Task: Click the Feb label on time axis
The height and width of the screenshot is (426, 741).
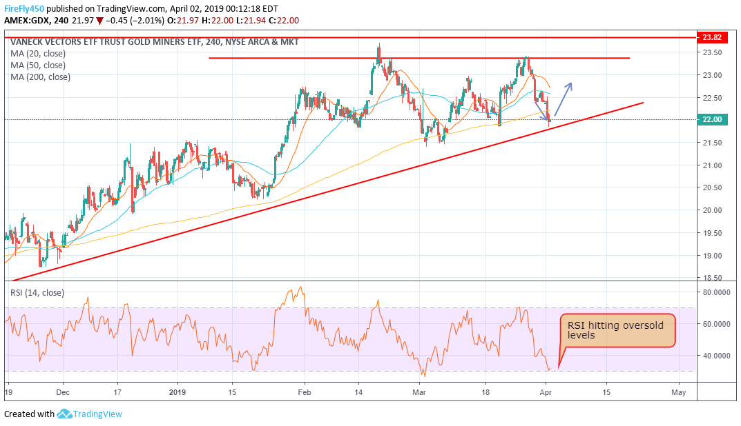Action: pyautogui.click(x=305, y=392)
